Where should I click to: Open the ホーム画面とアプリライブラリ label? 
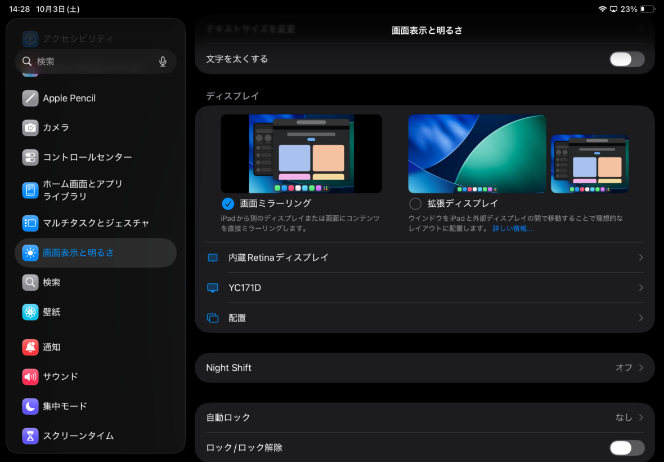pos(83,190)
